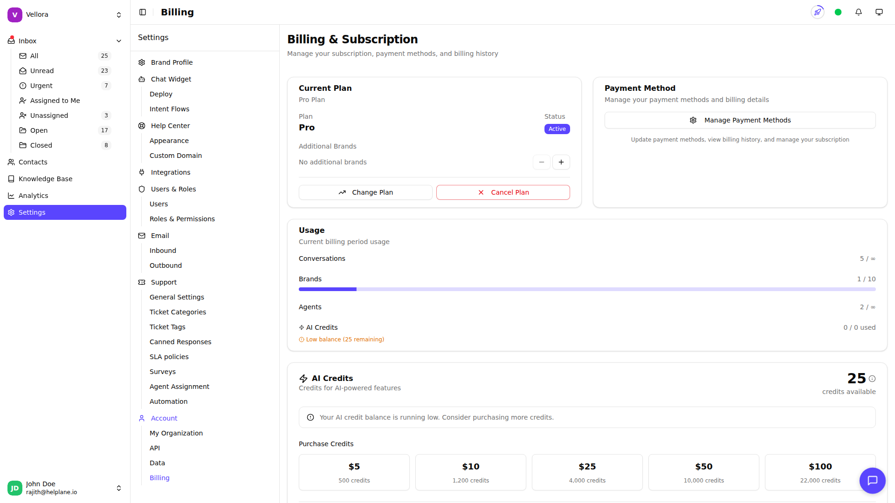Open Automation settings

[169, 401]
